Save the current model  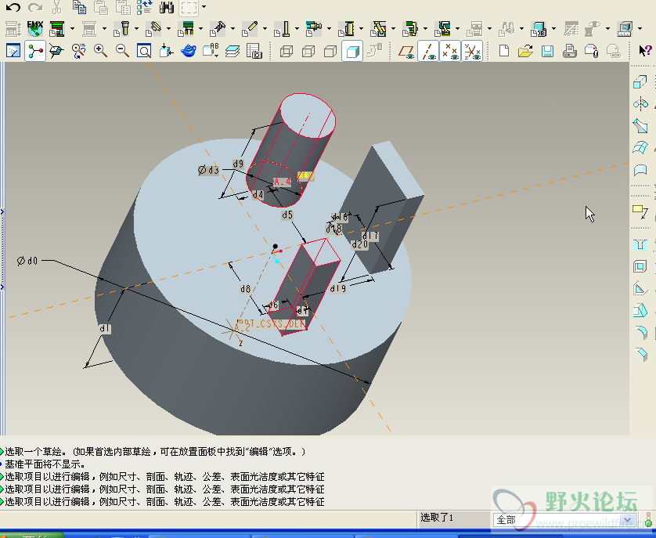547,51
